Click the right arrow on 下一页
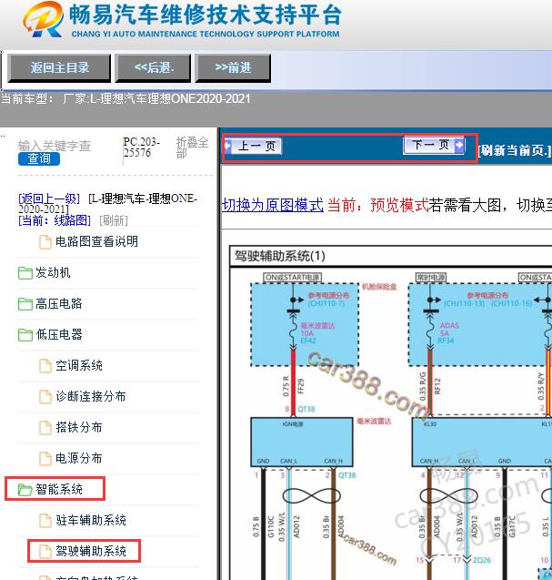Screen dimensions: 552x580 pyautogui.click(x=459, y=145)
